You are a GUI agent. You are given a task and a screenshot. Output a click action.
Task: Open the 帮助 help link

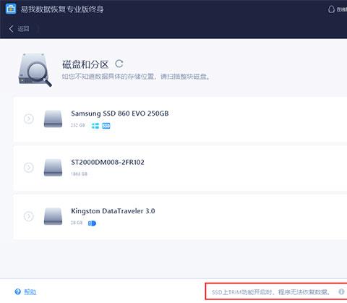(x=30, y=292)
